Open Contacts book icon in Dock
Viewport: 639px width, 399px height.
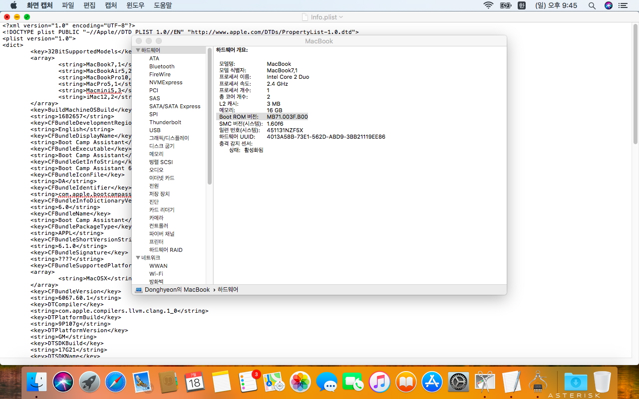(x=169, y=383)
